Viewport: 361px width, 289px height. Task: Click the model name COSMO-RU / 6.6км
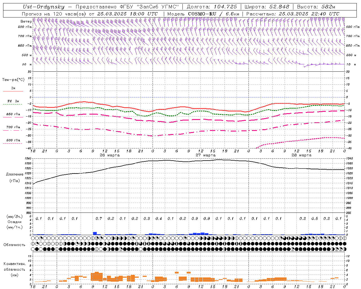point(213,14)
